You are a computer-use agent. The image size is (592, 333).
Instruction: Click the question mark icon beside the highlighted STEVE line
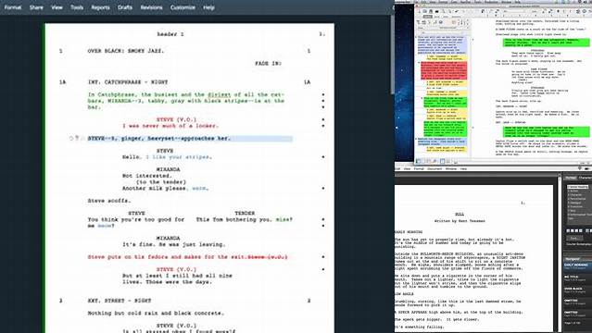pos(77,138)
